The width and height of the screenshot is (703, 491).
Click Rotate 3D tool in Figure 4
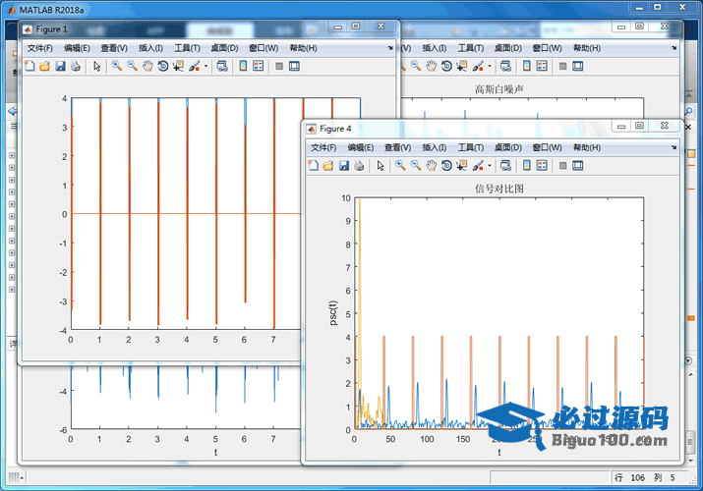[447, 165]
